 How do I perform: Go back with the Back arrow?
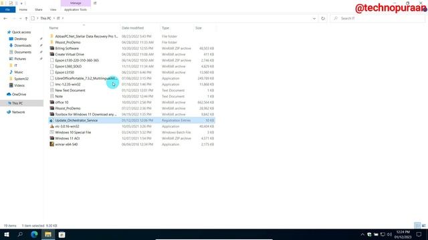coord(5,18)
